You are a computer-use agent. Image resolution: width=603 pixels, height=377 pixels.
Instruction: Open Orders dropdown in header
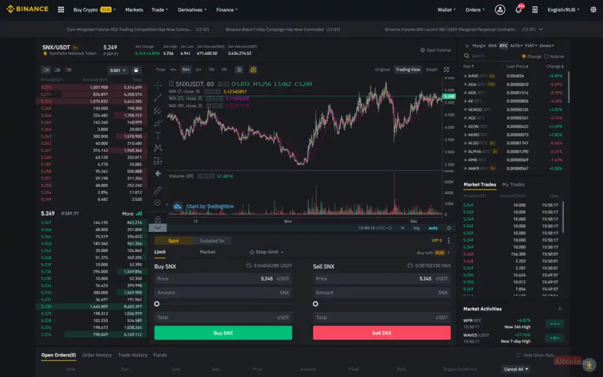475,9
